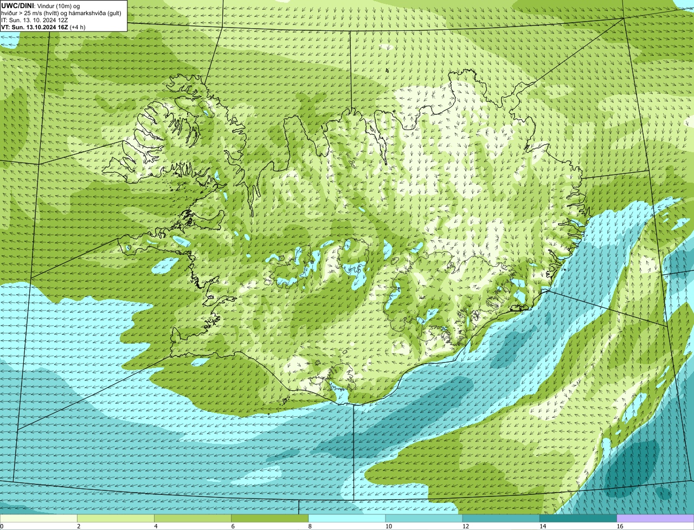Click the scale label '12'
Screen dimensions: 694x530
[x=465, y=526]
